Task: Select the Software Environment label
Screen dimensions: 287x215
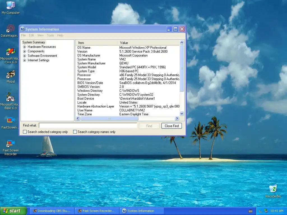Action: coord(42,56)
